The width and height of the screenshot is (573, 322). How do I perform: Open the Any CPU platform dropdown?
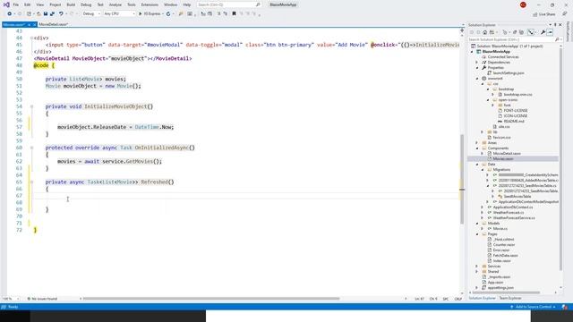click(x=119, y=14)
